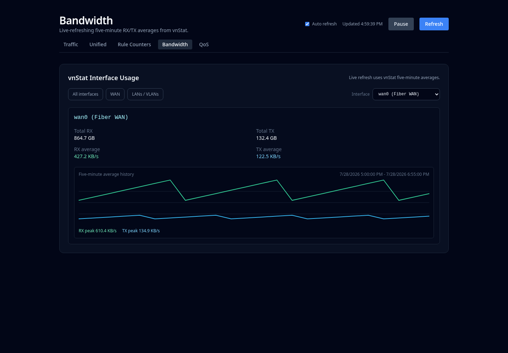
Task: Click the live refresh five-minute averages note
Action: (394, 78)
